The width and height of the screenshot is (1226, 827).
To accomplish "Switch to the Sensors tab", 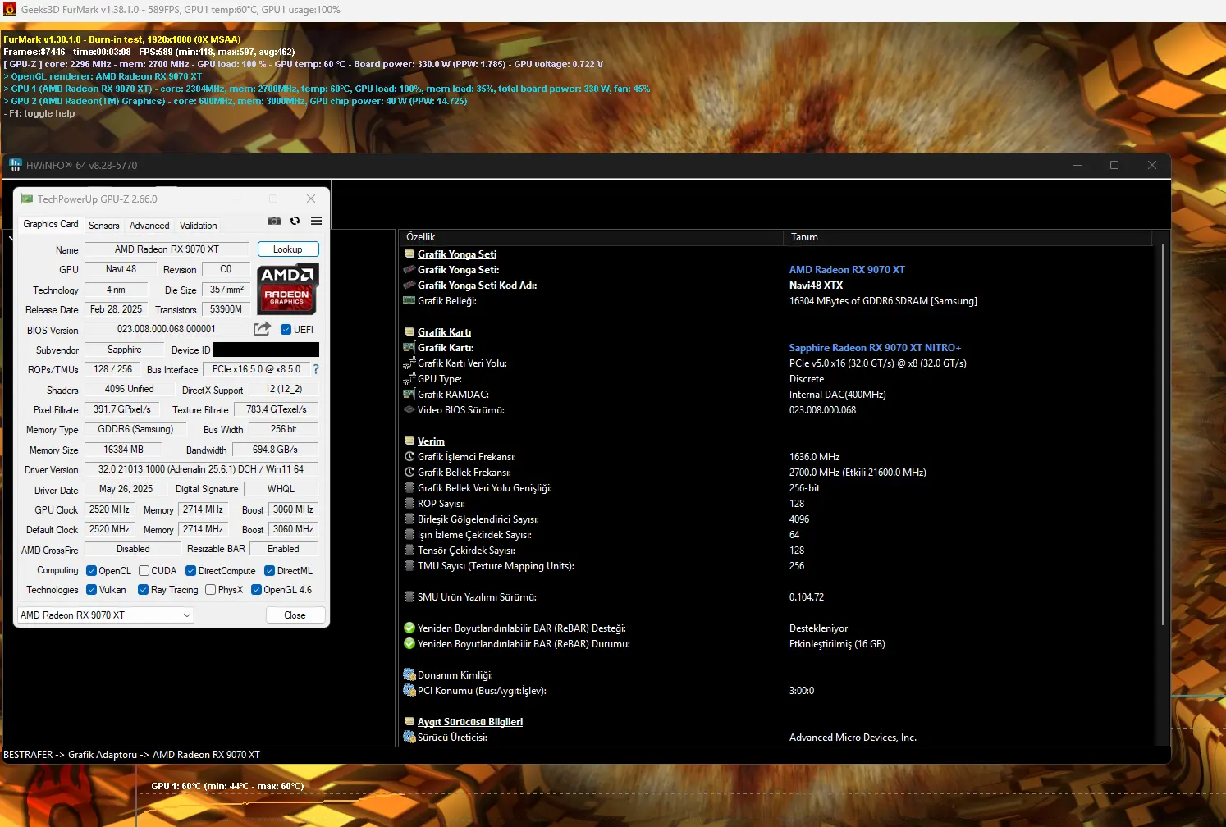I will click(104, 225).
